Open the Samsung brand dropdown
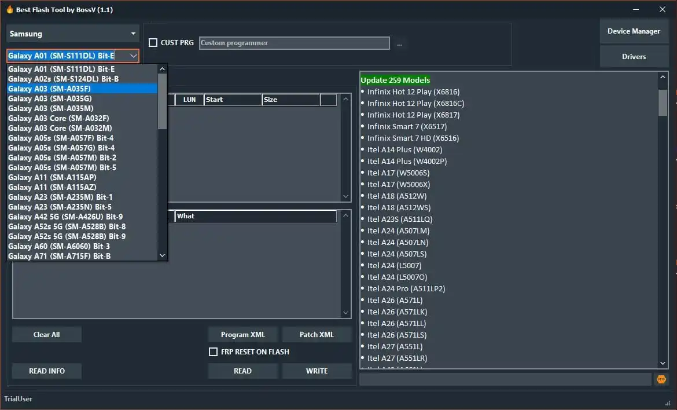 [72, 34]
